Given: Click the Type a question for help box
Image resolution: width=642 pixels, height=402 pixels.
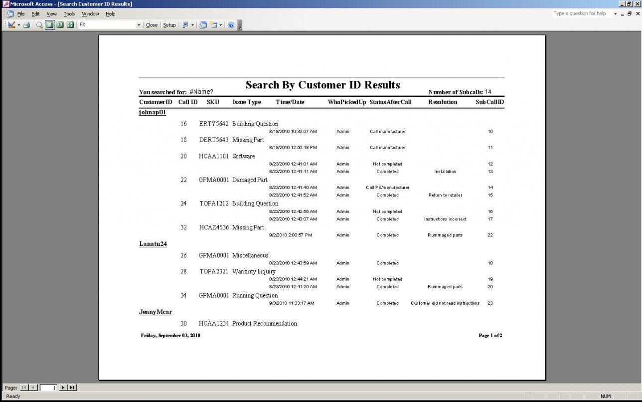Looking at the screenshot, I should (x=582, y=13).
